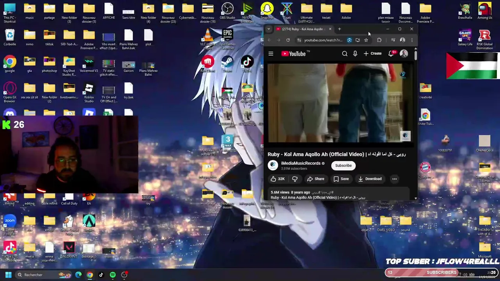
Task: Select Among Us desktop icon
Action: [485, 11]
